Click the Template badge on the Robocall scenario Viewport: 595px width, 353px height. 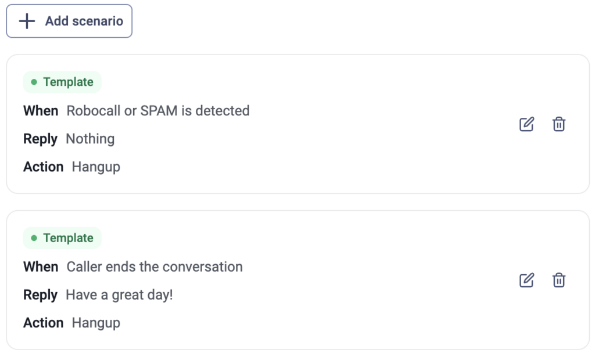click(62, 82)
